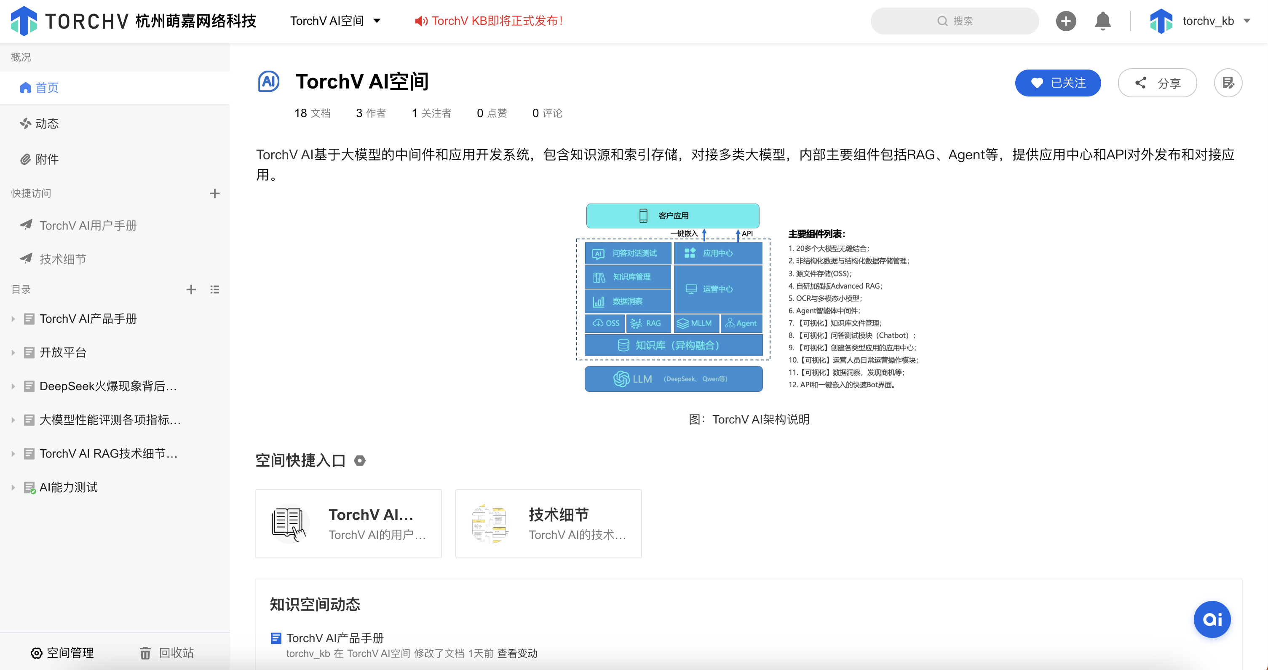Image resolution: width=1268 pixels, height=670 pixels.
Task: Click the 大模型性能评测各项指标 document icon
Action: click(29, 420)
